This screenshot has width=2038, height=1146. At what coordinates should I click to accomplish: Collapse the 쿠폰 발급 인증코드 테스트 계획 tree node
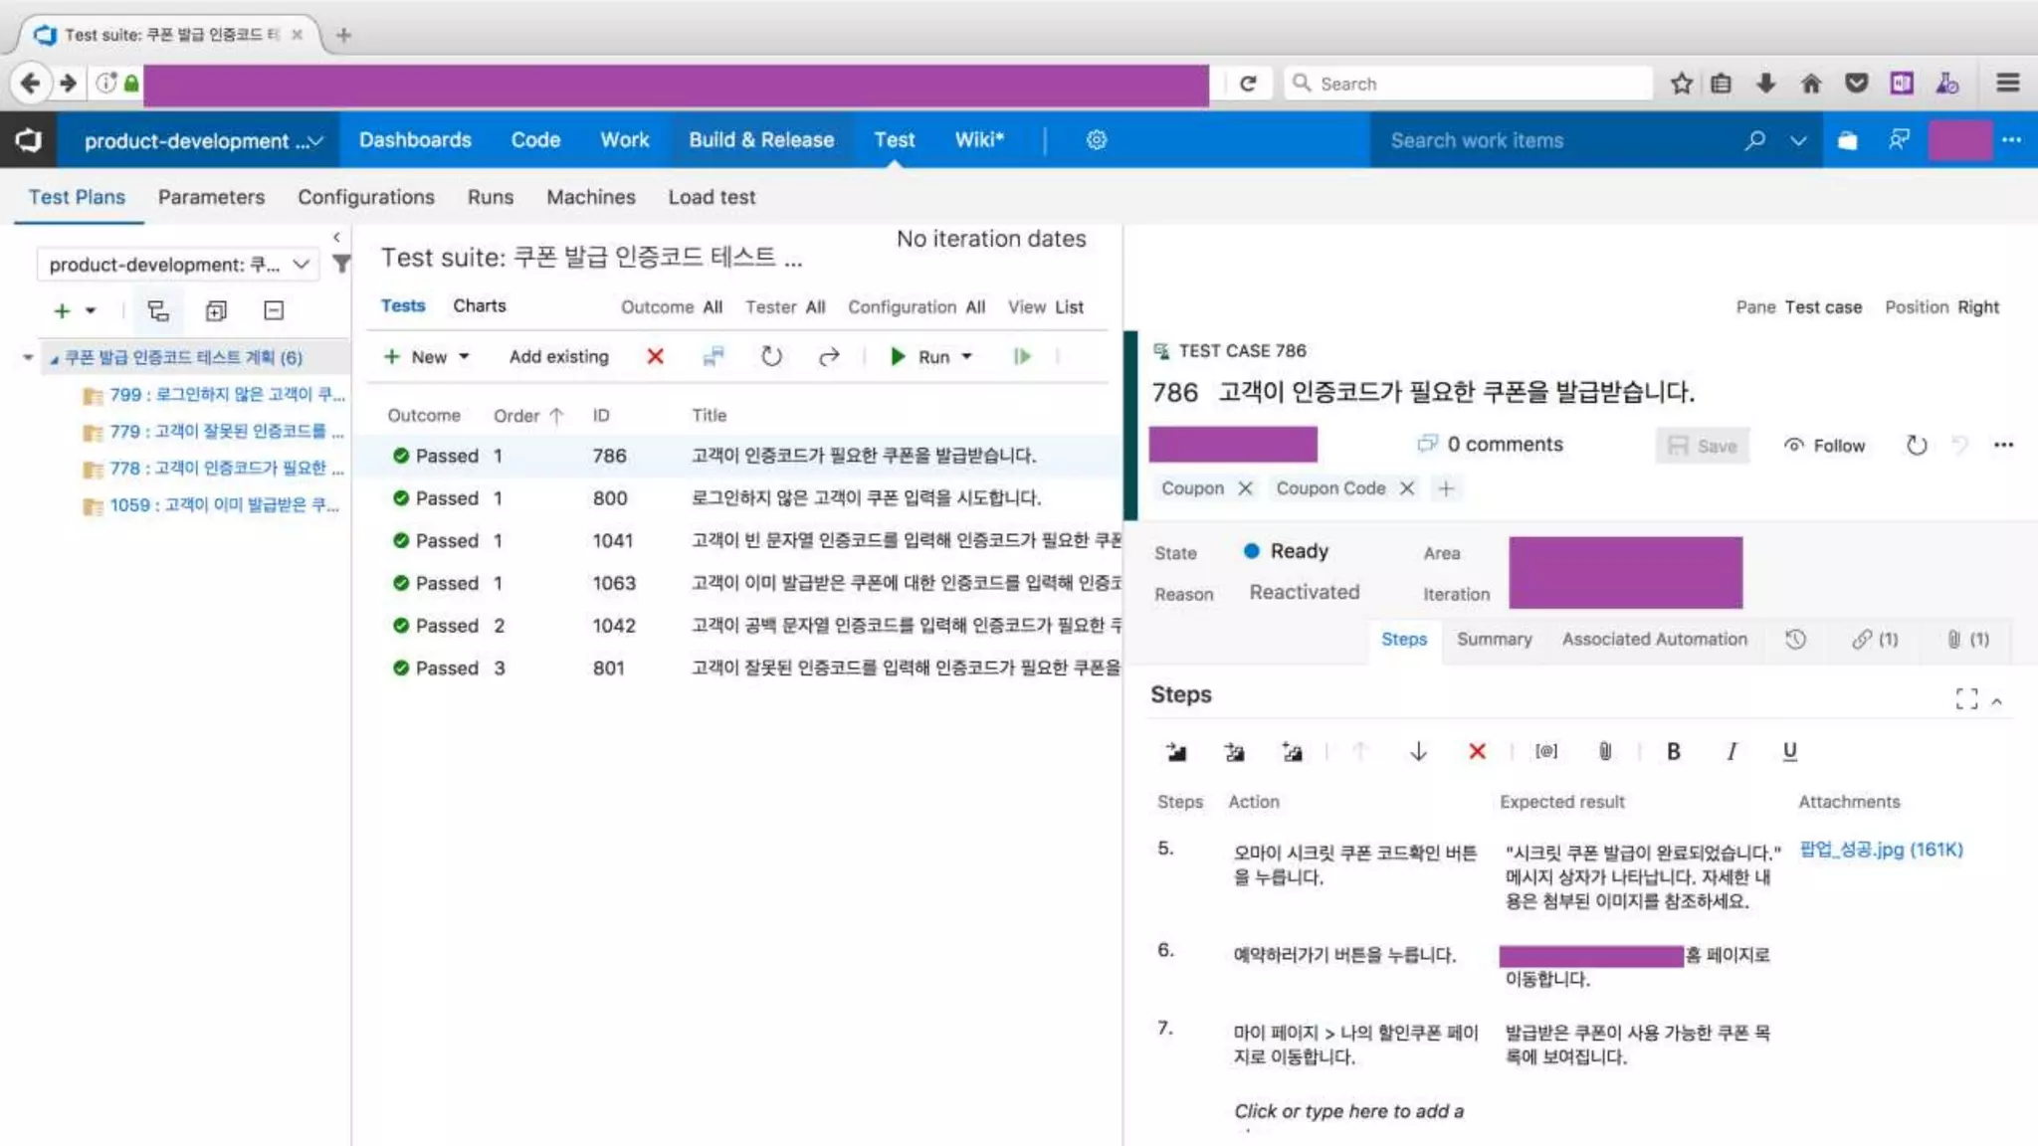[54, 358]
